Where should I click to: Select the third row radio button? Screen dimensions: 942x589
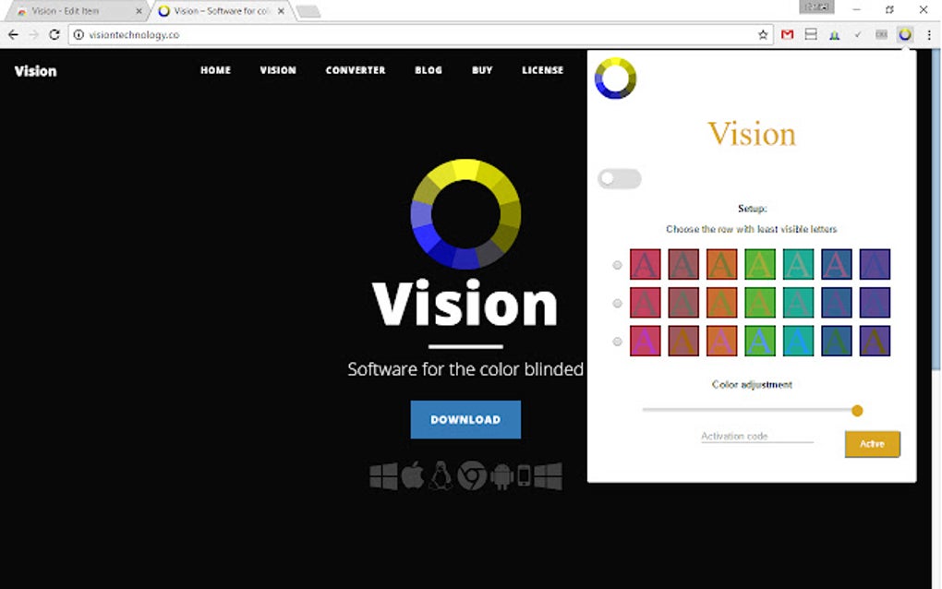(x=617, y=342)
